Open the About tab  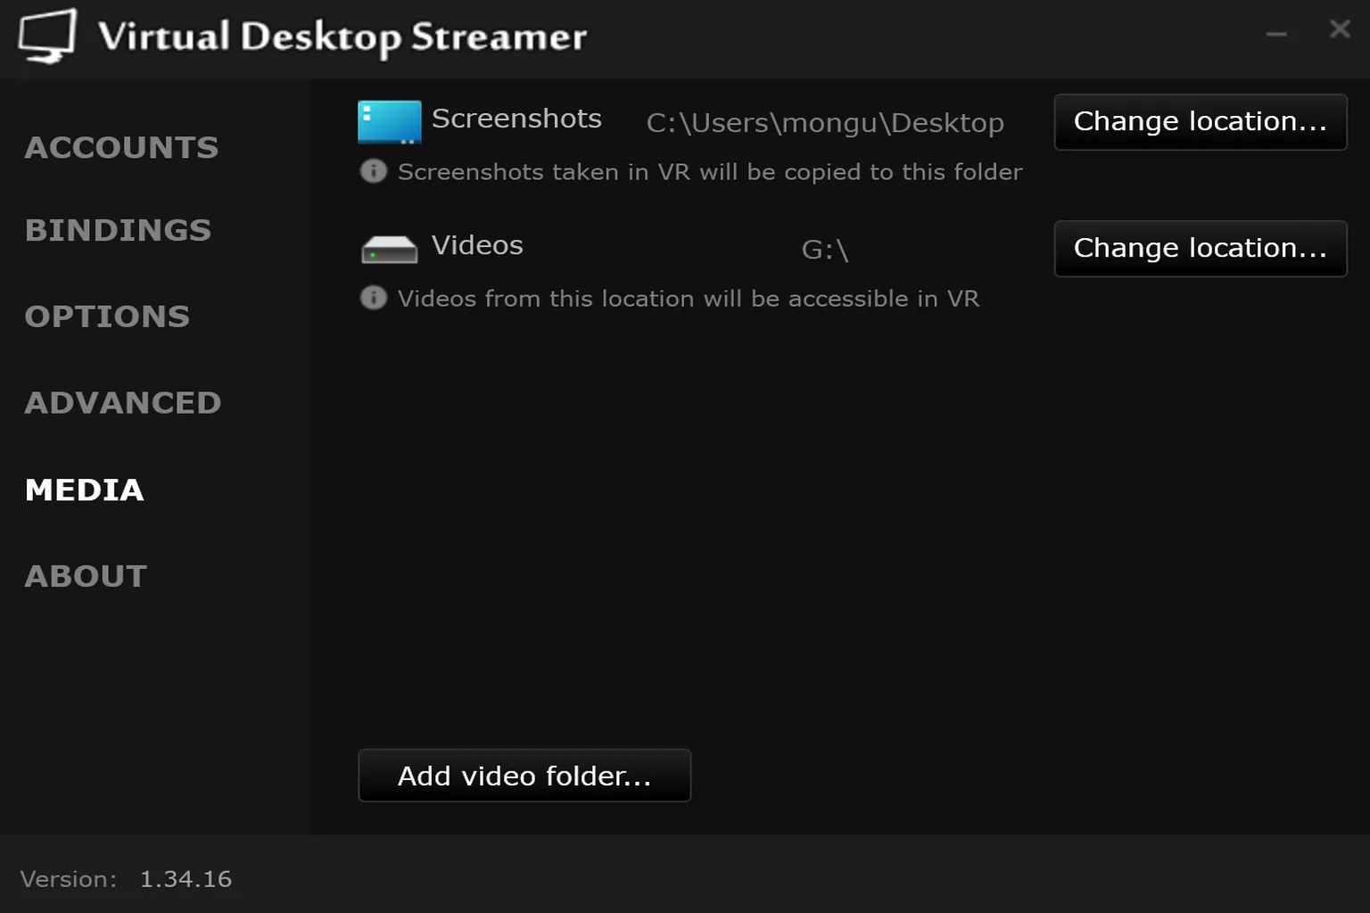[87, 576]
